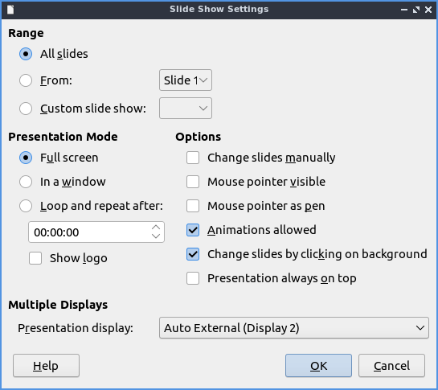Uncheck the Animations allowed checkbox

point(193,230)
